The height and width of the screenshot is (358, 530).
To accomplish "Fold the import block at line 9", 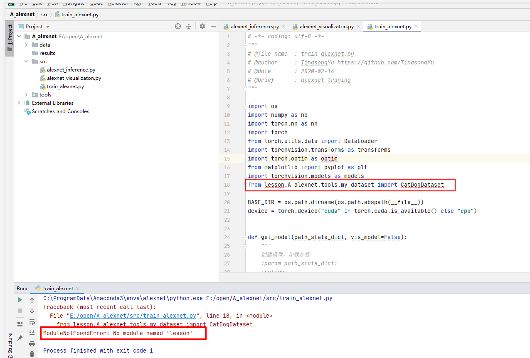I will (245, 106).
